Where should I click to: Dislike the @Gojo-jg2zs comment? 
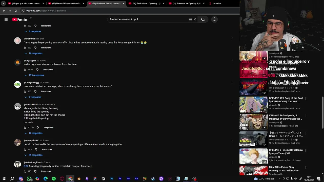(x=37, y=70)
